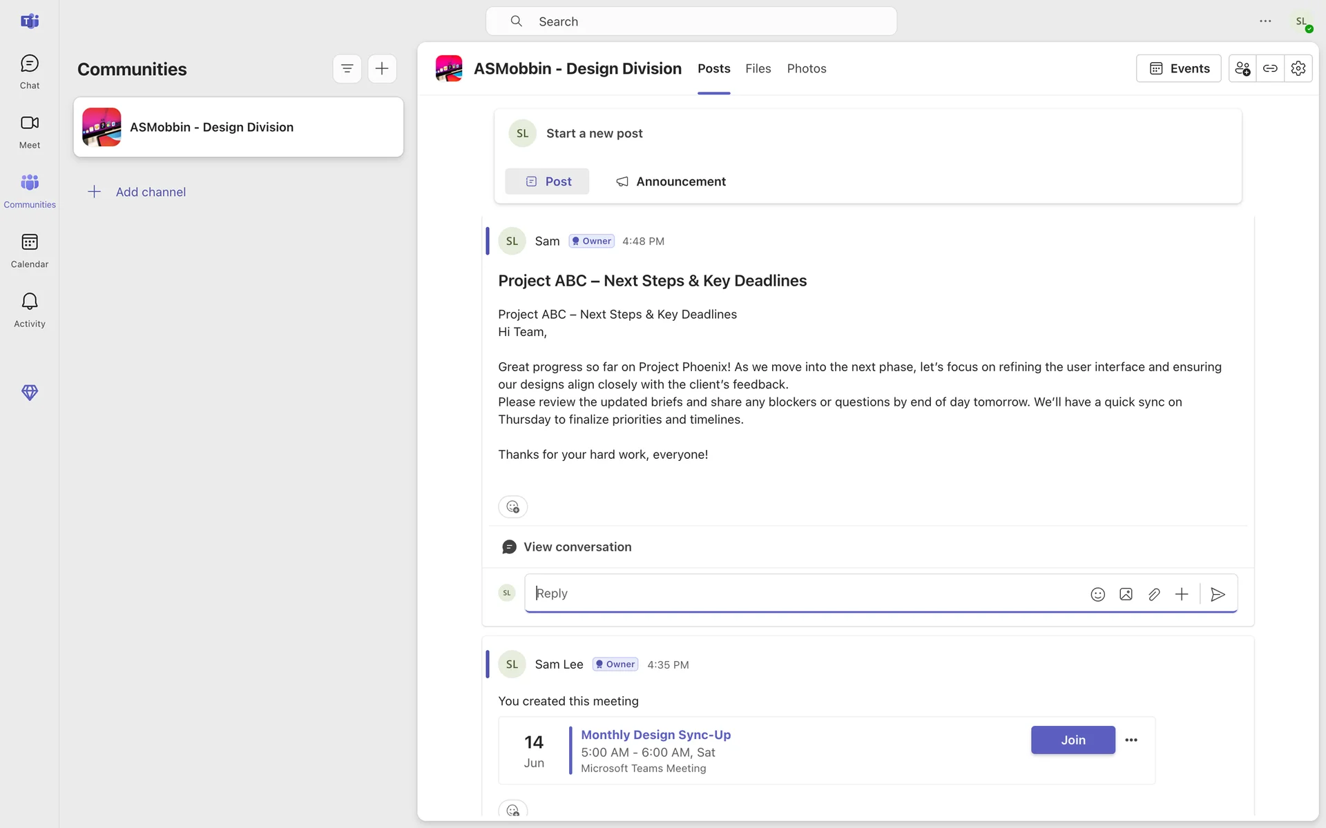Switch to the Files tab

coord(758,68)
